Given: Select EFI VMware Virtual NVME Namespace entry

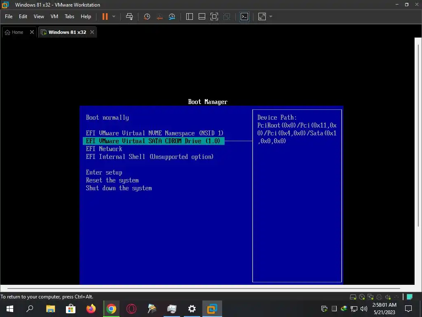Looking at the screenshot, I should 155,133.
